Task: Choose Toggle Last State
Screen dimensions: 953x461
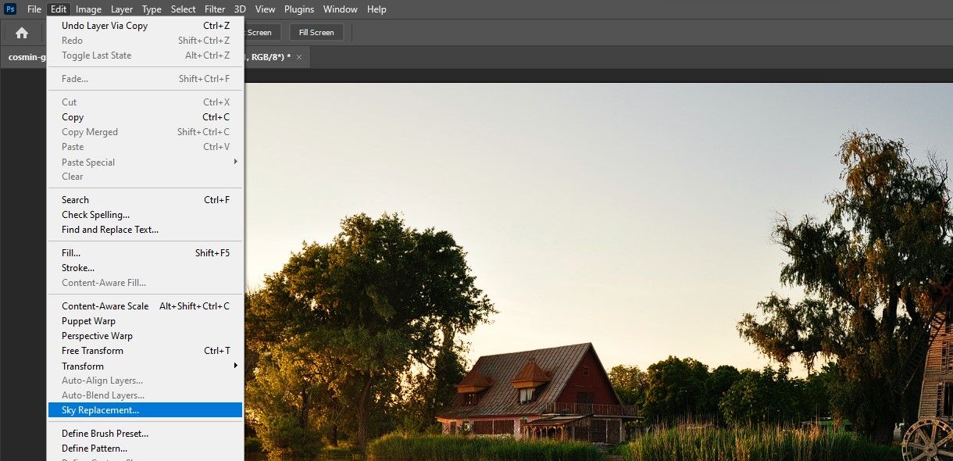Action: pos(145,55)
